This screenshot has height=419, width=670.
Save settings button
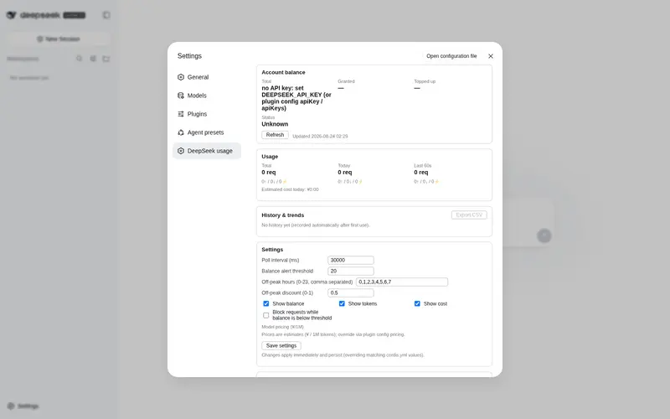[x=281, y=345]
